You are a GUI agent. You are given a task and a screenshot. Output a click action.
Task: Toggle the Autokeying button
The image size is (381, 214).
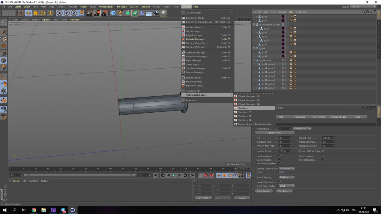coord(206,175)
